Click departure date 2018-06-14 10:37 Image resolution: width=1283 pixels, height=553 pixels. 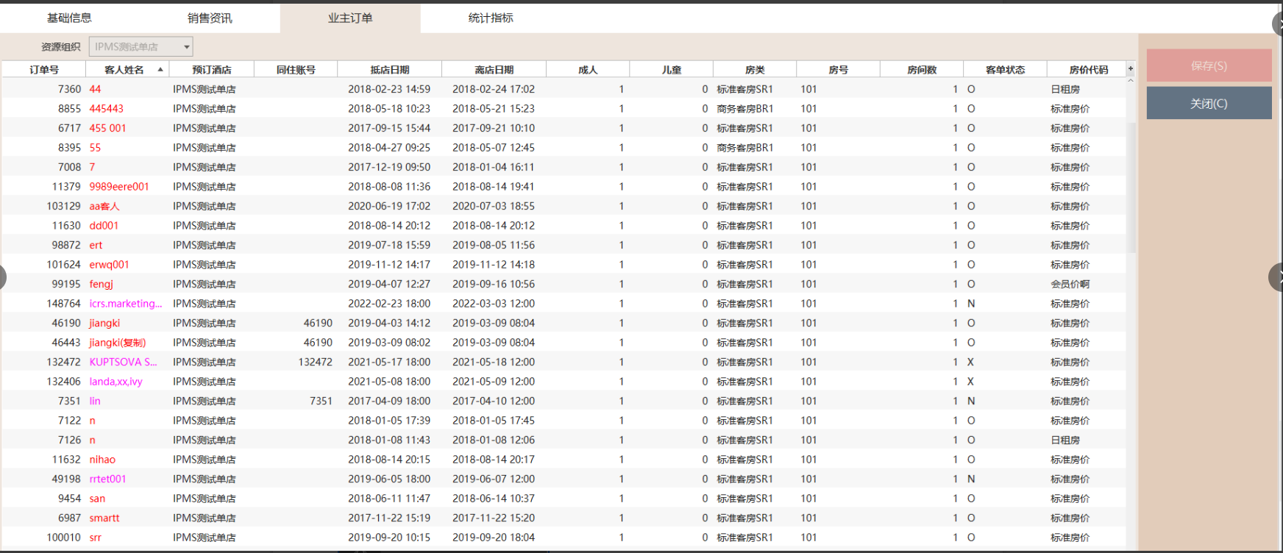494,499
